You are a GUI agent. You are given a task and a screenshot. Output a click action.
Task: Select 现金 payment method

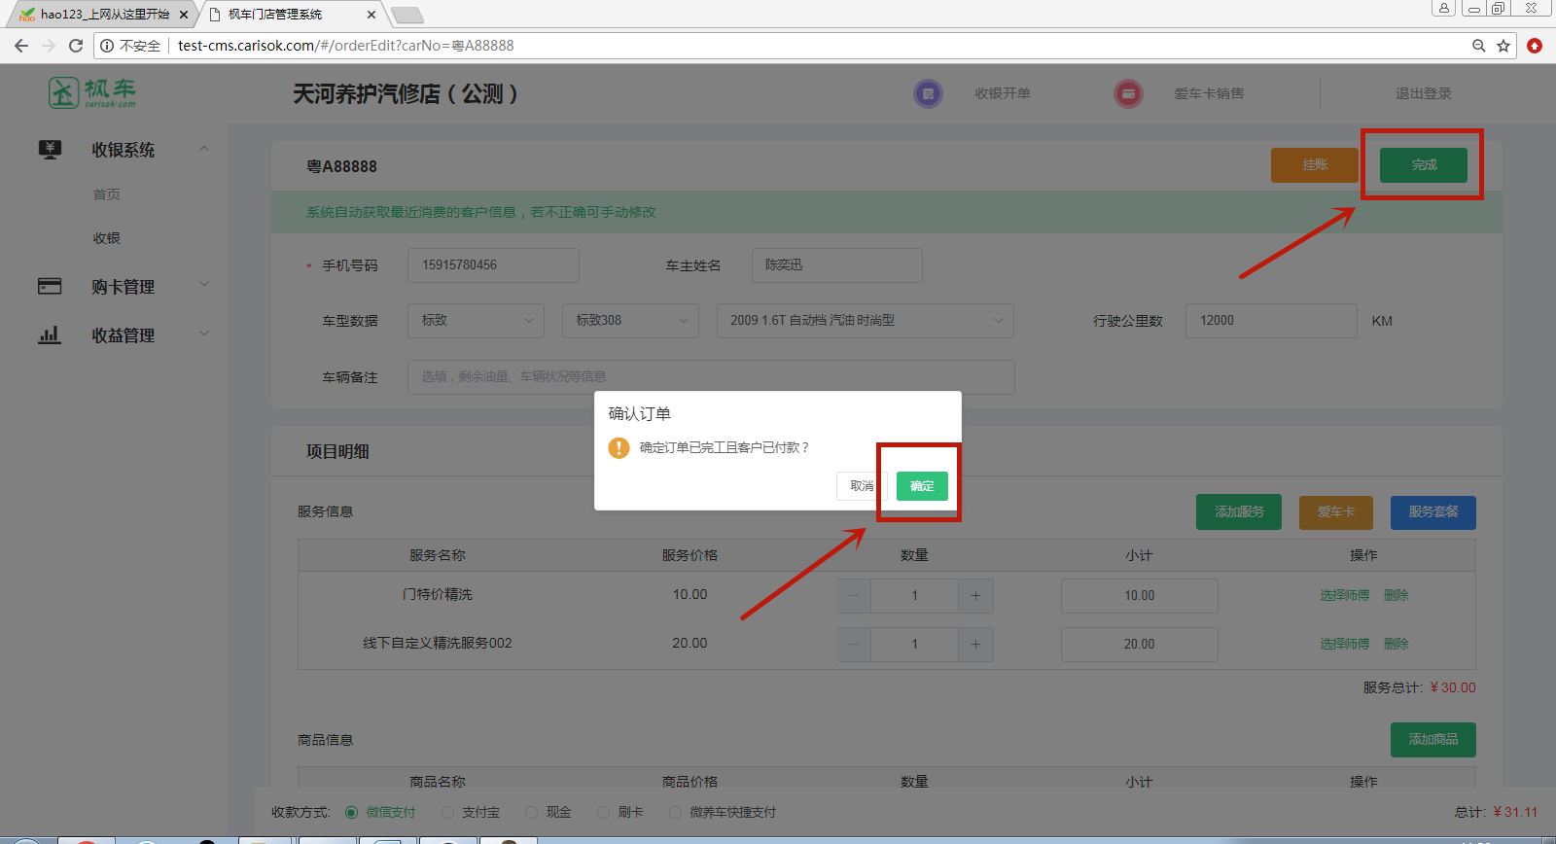[x=532, y=812]
